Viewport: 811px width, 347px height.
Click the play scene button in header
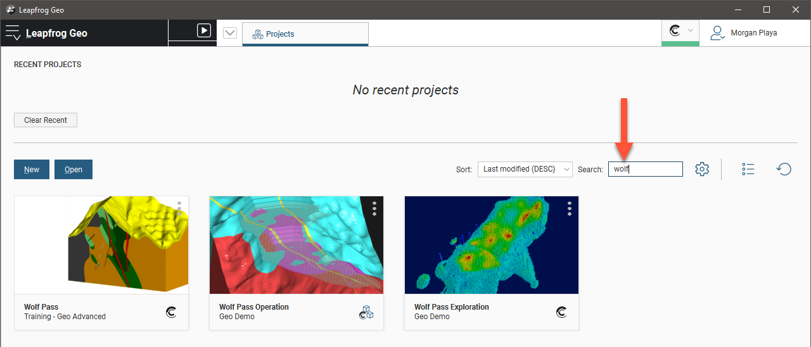tap(203, 30)
